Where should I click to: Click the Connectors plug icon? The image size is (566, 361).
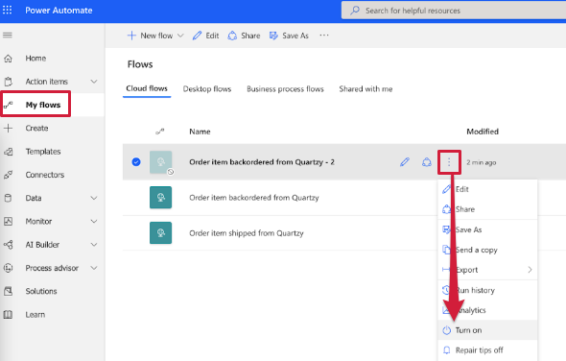click(x=8, y=175)
